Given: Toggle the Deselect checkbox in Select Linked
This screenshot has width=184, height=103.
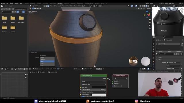Looking at the screenshot, I should (41, 56).
